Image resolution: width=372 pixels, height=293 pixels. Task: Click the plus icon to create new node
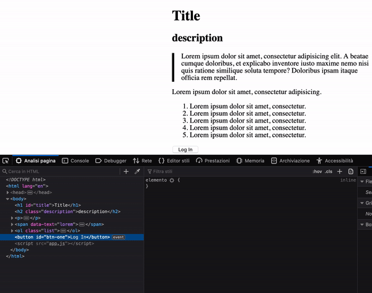pyautogui.click(x=126, y=172)
